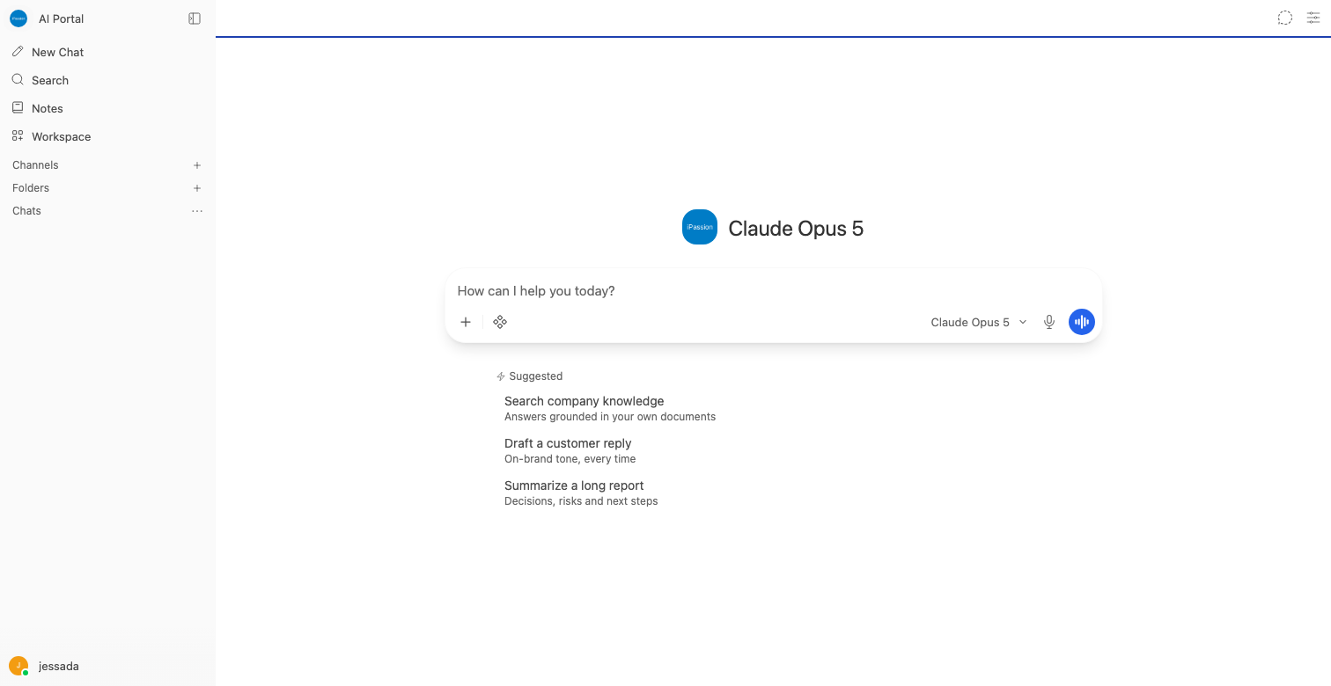The image size is (1331, 686).
Task: Open the controls sliders icon at top right
Action: [x=1313, y=18]
